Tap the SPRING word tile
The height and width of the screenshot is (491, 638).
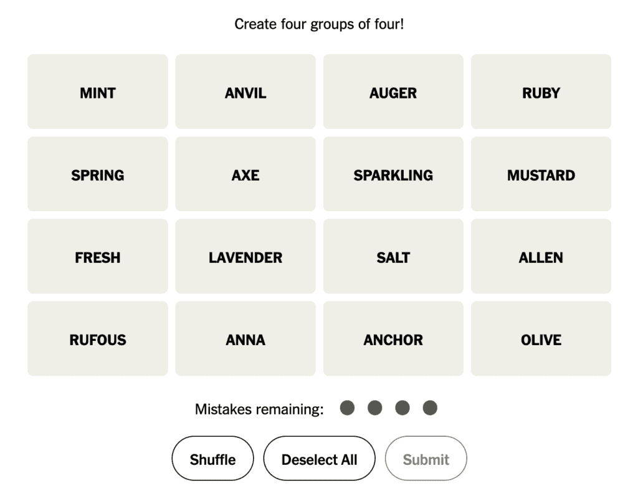pos(98,174)
